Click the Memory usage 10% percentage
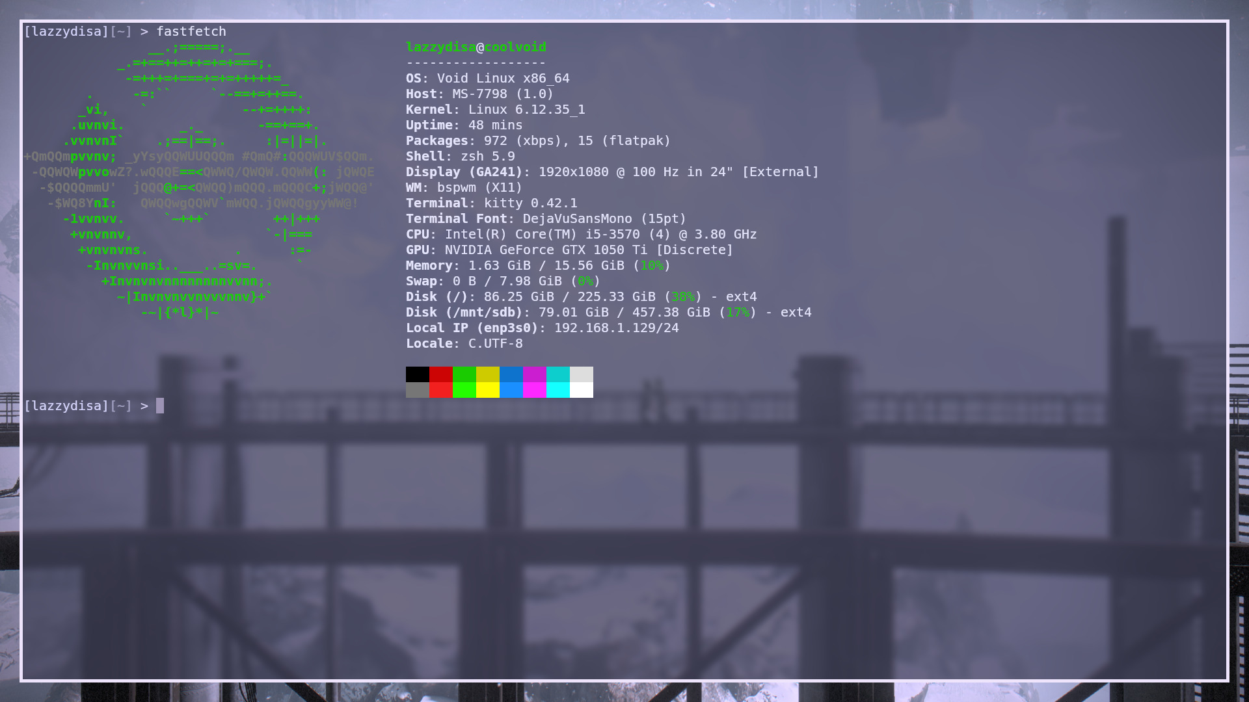Image resolution: width=1249 pixels, height=702 pixels. [x=651, y=266]
